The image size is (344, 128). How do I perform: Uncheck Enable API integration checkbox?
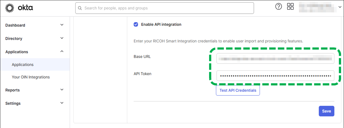coord(136,25)
